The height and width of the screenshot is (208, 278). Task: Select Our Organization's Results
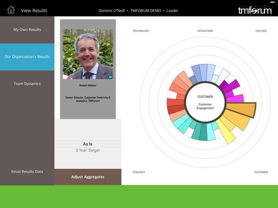[x=27, y=57]
